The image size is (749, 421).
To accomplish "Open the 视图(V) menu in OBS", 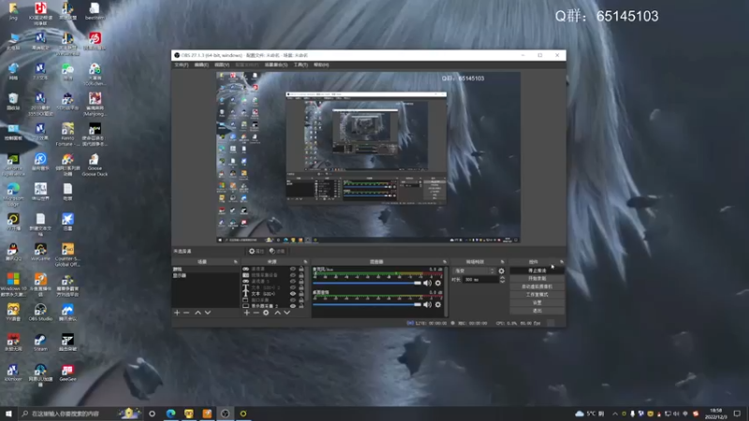I will tap(222, 65).
